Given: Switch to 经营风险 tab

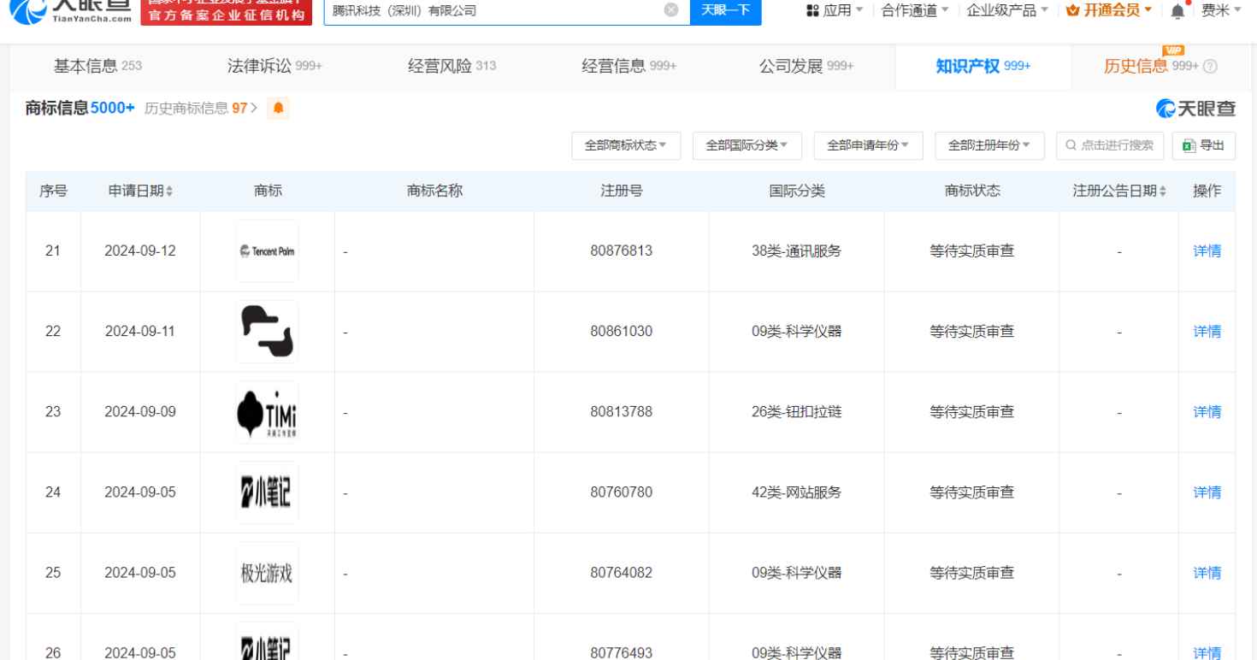Looking at the screenshot, I should [x=452, y=68].
